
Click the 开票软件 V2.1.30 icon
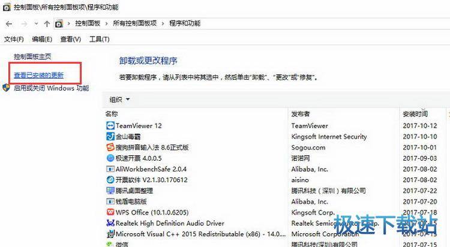[x=110, y=180]
